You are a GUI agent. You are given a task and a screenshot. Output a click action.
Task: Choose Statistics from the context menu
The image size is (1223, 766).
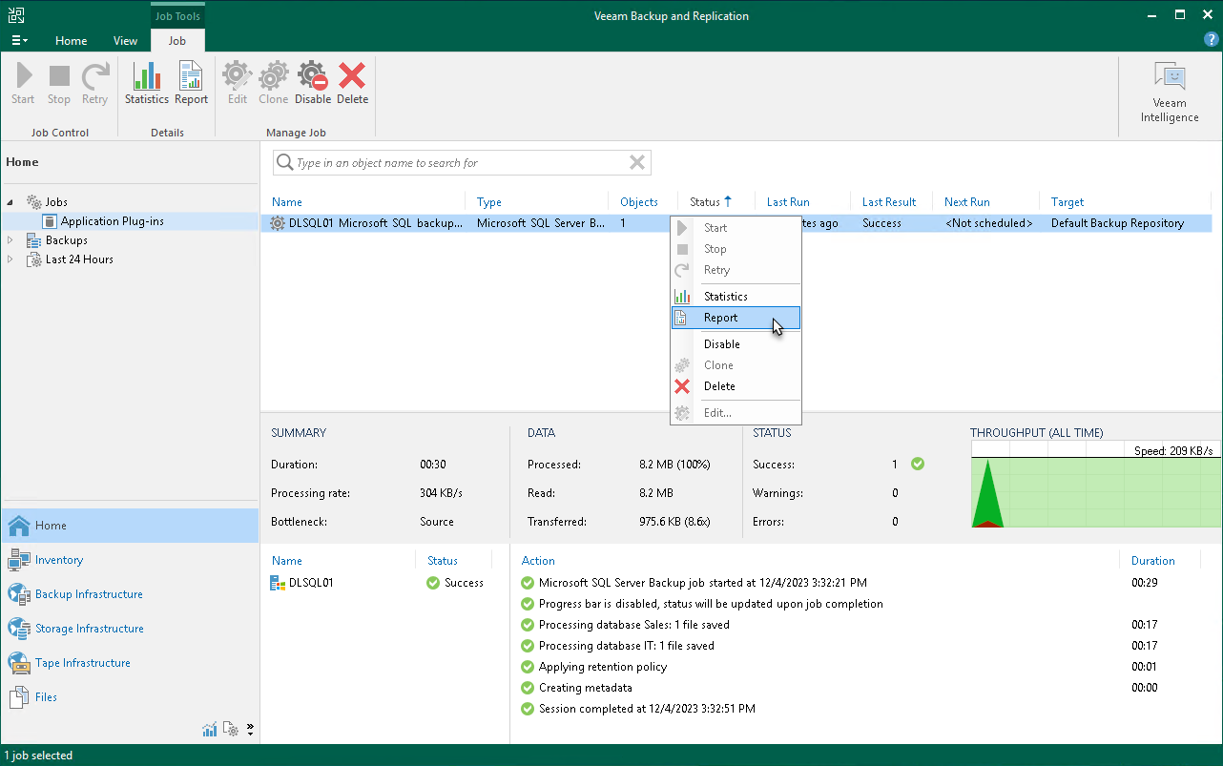click(736, 297)
